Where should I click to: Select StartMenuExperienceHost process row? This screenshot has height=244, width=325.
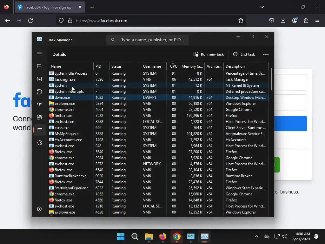(x=158, y=188)
